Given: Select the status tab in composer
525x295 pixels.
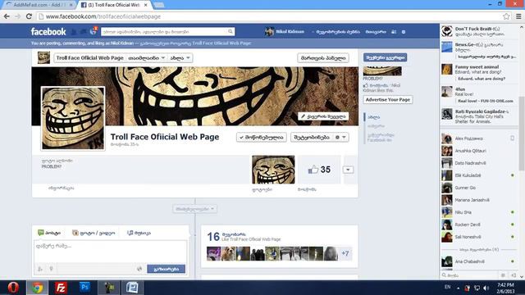Looking at the screenshot, I should point(49,233).
